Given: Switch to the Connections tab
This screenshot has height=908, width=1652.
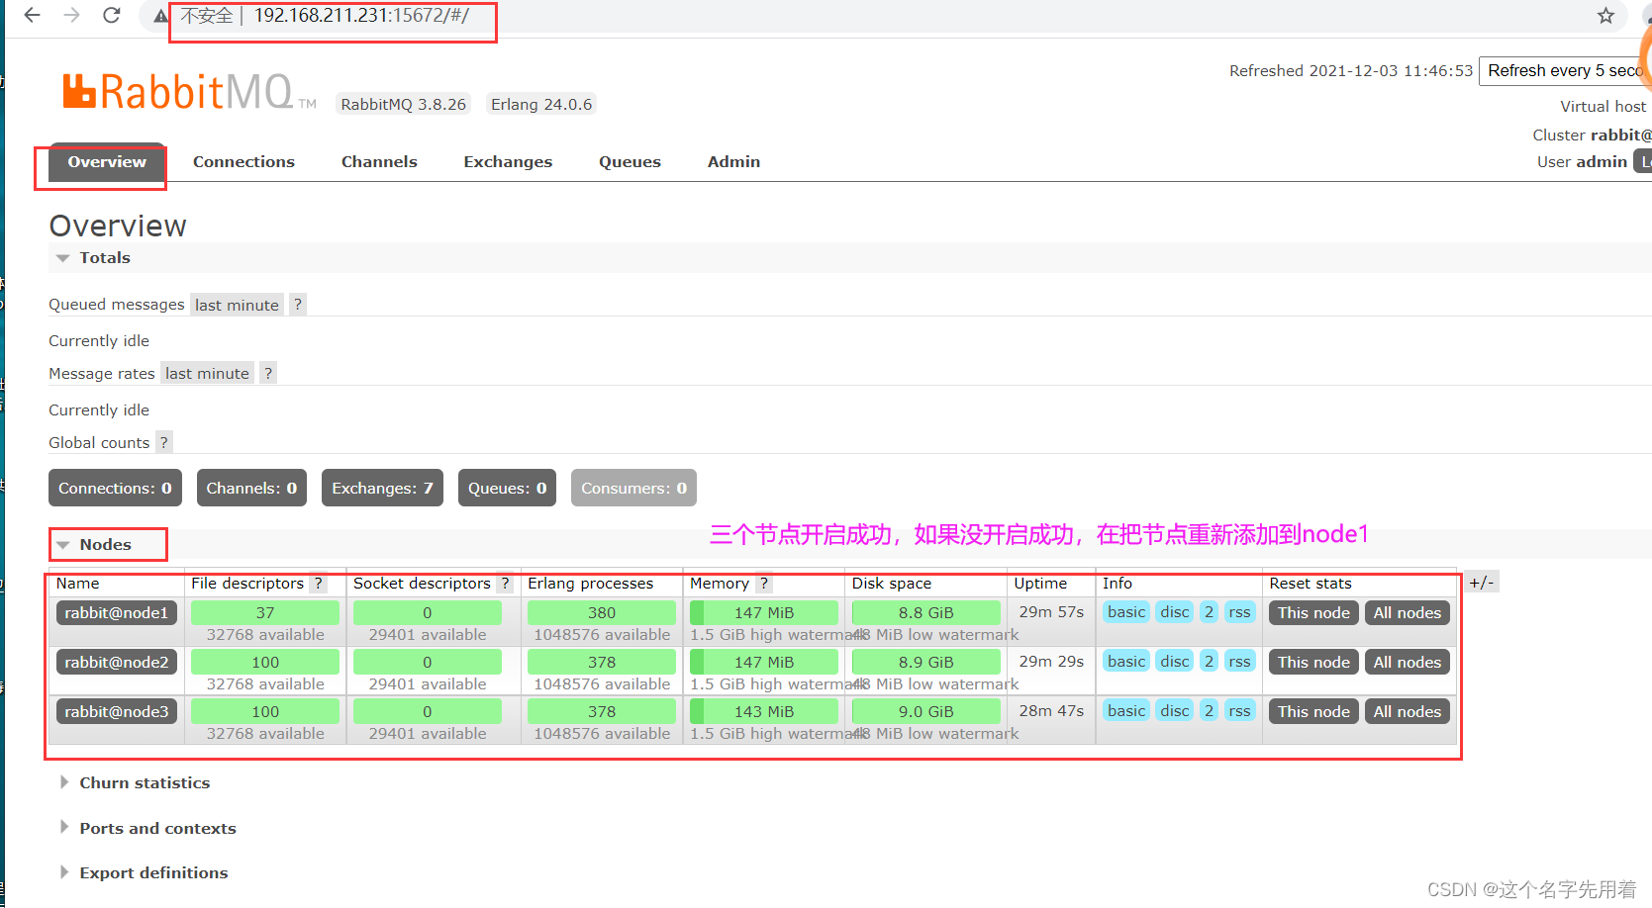Looking at the screenshot, I should point(243,162).
